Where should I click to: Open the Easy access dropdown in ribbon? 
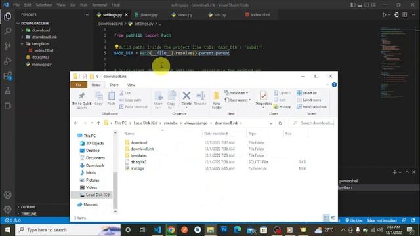(x=238, y=100)
